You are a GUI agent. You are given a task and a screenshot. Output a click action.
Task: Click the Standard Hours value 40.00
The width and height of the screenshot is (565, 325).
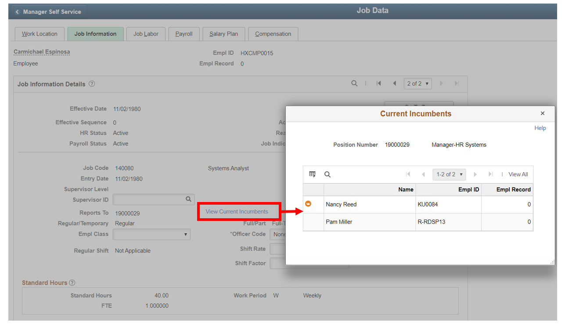pos(161,296)
